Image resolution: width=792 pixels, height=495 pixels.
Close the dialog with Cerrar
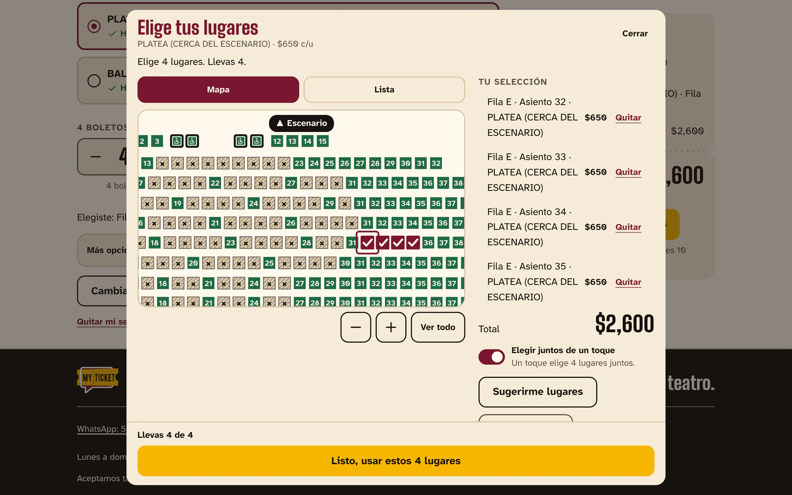coord(635,33)
